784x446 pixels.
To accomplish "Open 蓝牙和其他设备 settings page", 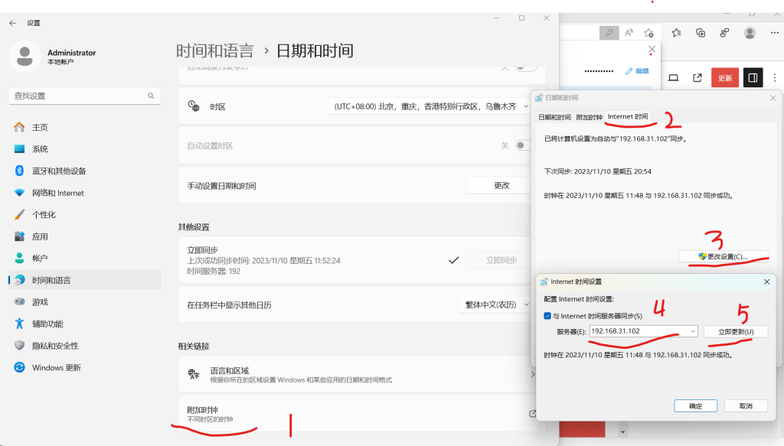I will tap(58, 171).
